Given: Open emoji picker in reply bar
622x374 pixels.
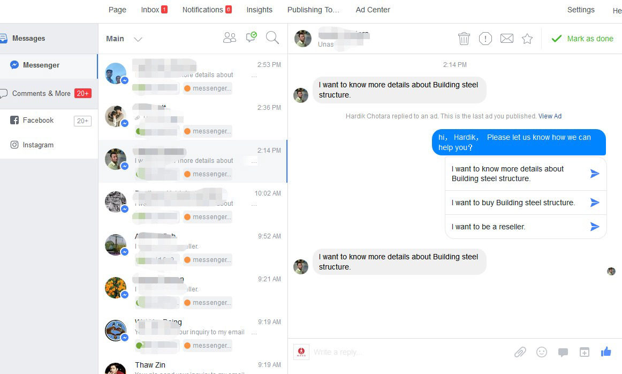Looking at the screenshot, I should click(542, 352).
